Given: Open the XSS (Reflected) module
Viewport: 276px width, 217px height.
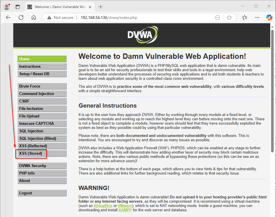Looking at the screenshot, I should click(42, 146).
